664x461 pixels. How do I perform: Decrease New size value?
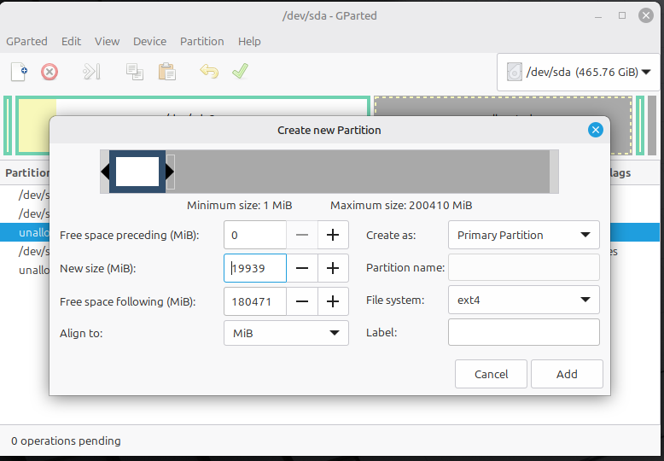point(302,268)
